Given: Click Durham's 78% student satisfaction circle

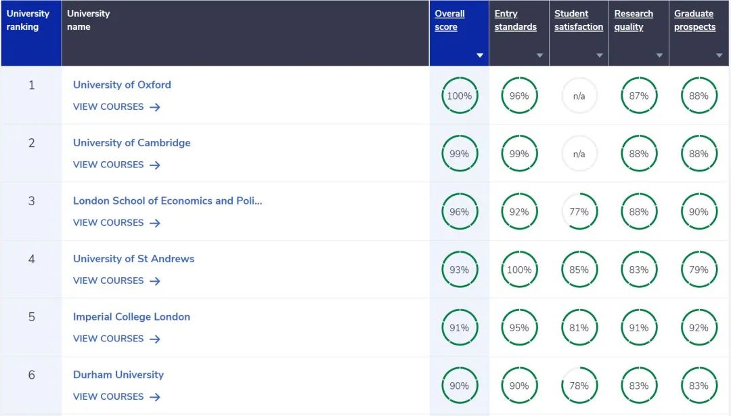Looking at the screenshot, I should tap(579, 386).
